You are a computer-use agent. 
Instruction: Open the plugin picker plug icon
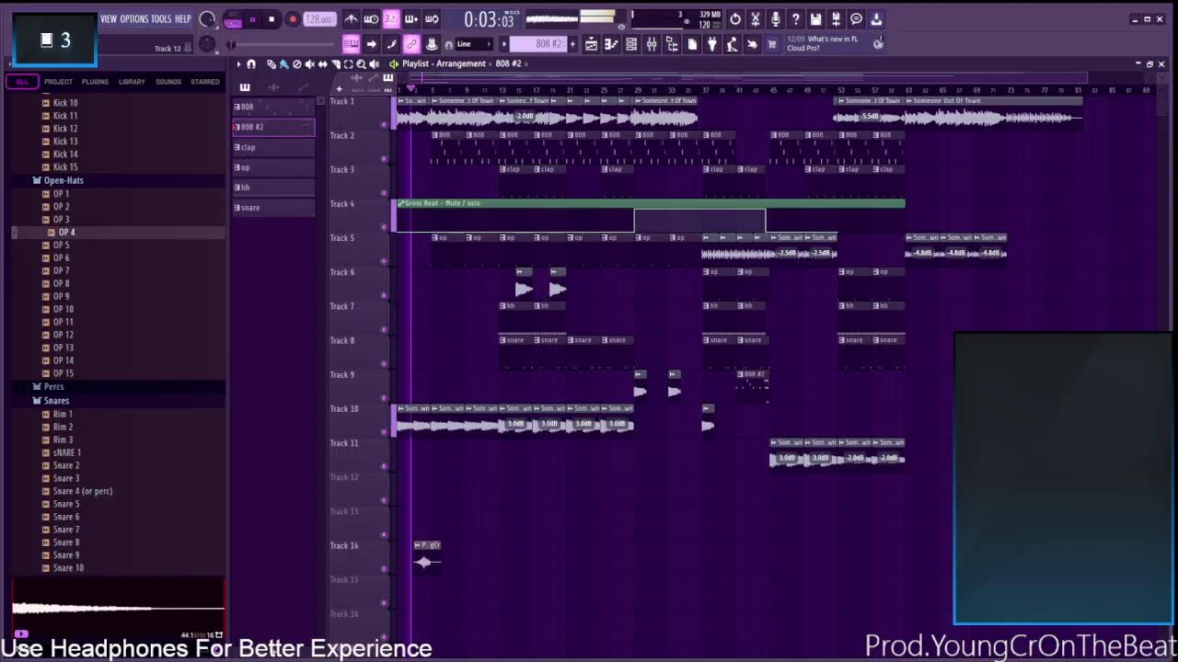pyautogui.click(x=712, y=44)
